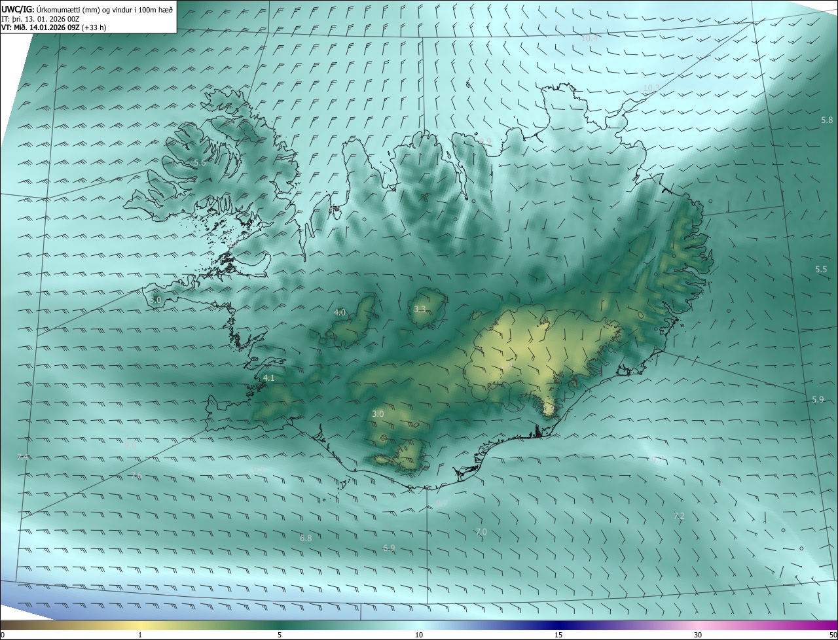The width and height of the screenshot is (838, 640).
Task: Click the 'VT: Mið. 14.01.2026 09Z (+33 h)' line
Action: [54, 27]
